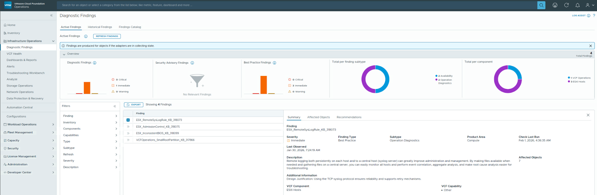Click the search magnifier button
597x195 pixels.
click(541, 5)
